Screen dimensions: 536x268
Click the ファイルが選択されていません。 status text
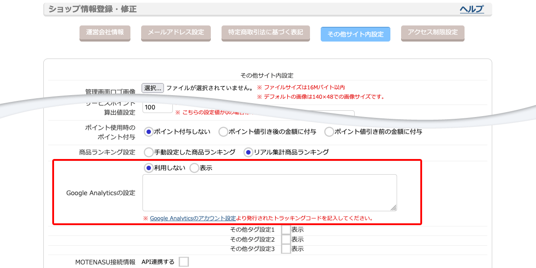(210, 88)
